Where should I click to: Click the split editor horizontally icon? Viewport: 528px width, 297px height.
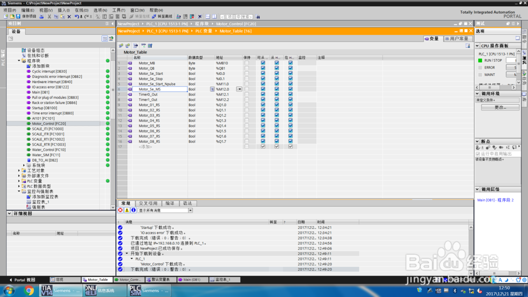pyautogui.click(x=208, y=16)
